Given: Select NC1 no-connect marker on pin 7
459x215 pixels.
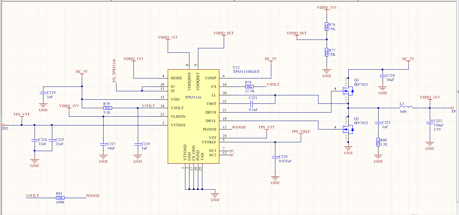Looking at the screenshot, I should [x=233, y=150].
